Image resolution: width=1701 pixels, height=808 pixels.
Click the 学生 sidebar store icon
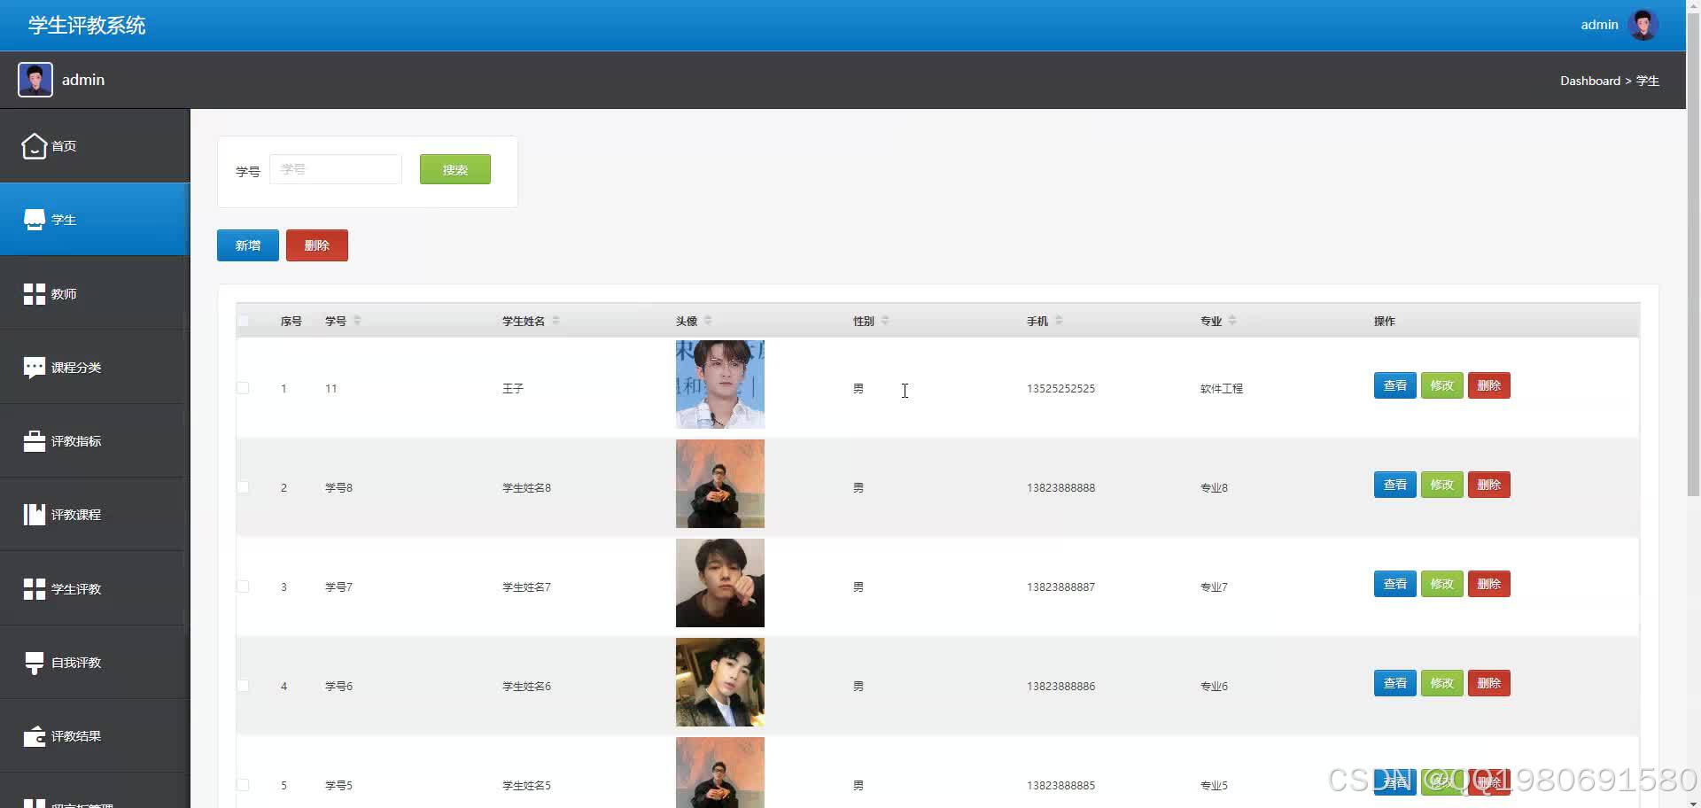(35, 220)
